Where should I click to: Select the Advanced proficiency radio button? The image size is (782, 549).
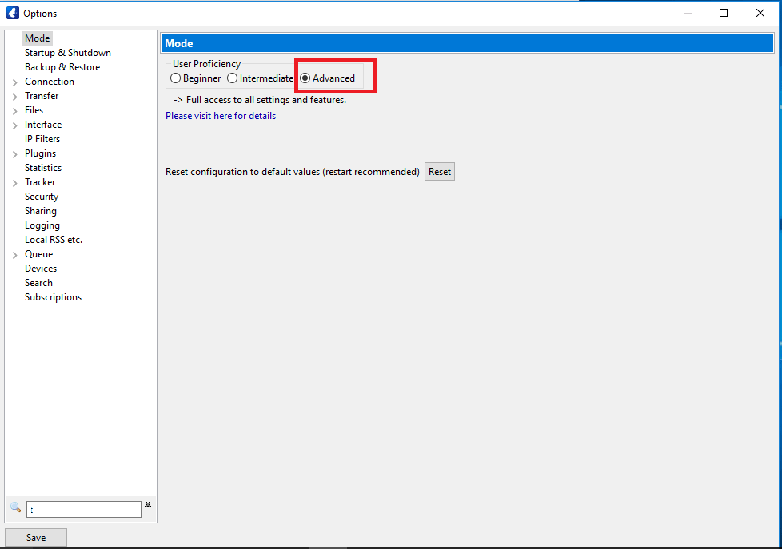(x=305, y=78)
